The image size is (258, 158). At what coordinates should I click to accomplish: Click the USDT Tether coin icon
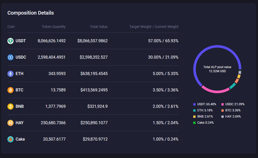(x=10, y=41)
